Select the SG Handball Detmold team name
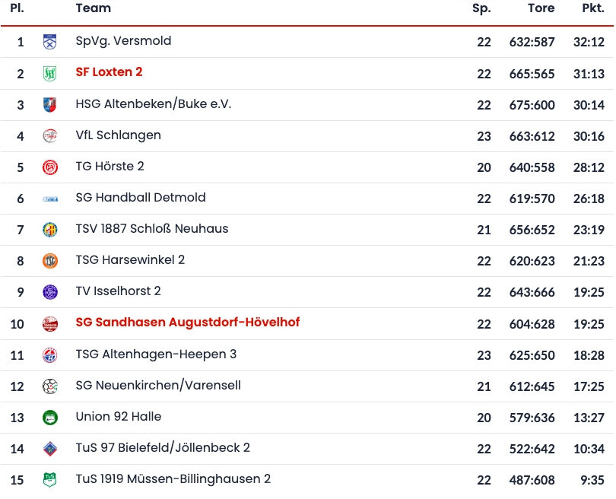616x499 pixels. coord(141,198)
